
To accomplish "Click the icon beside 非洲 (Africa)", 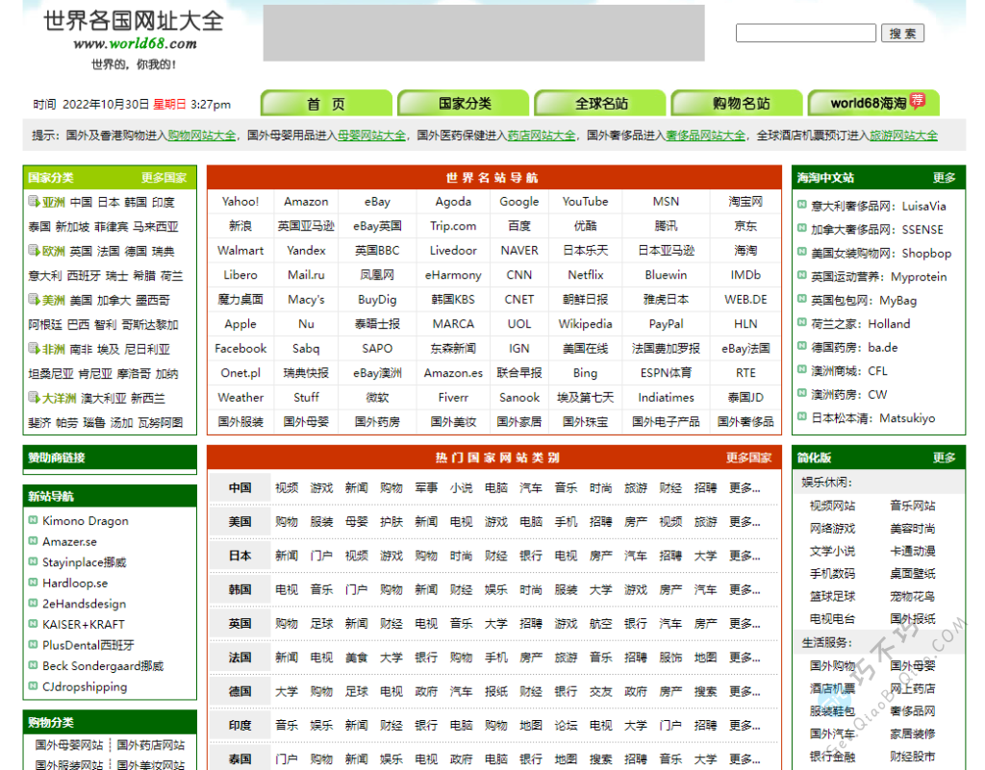I will click(34, 349).
